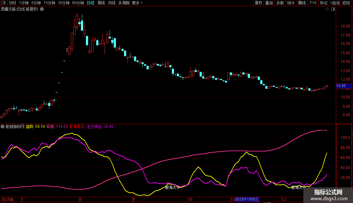The height and width of the screenshot is (203, 353).
Task: Open the 复权 adjustment menu
Action: 258,3
